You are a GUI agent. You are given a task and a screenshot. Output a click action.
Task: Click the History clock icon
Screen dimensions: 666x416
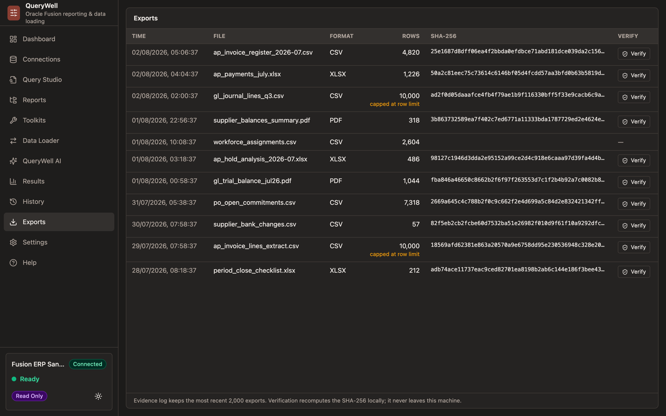(13, 202)
